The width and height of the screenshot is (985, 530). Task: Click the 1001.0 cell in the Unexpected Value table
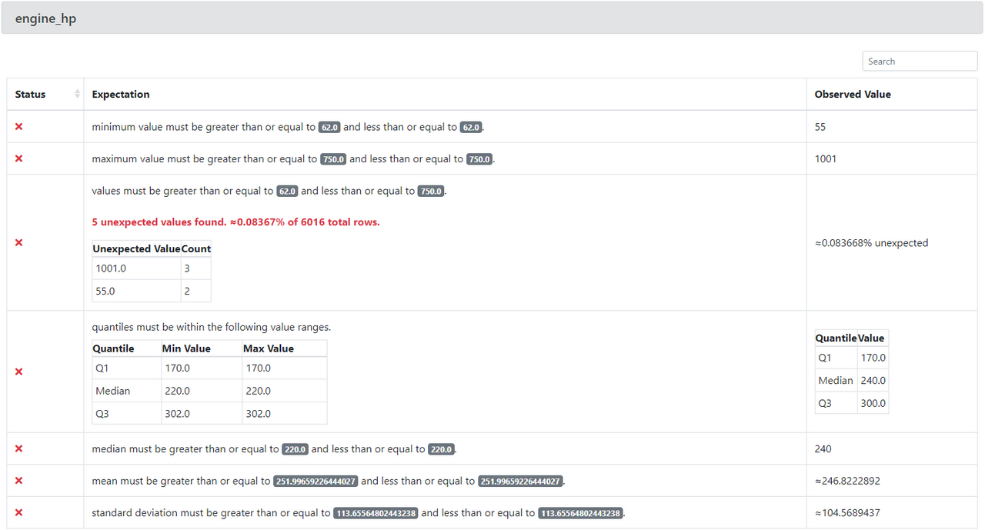111,268
